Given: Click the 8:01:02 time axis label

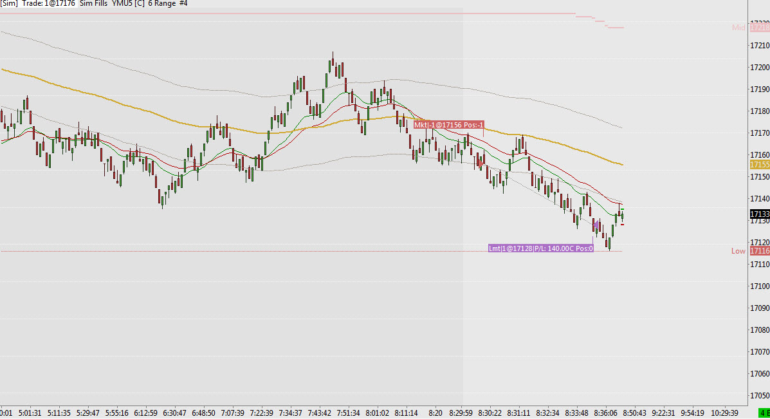Looking at the screenshot, I should (377, 413).
